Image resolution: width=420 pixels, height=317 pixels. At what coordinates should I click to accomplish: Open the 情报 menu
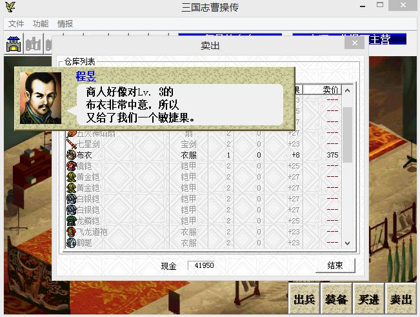point(65,24)
